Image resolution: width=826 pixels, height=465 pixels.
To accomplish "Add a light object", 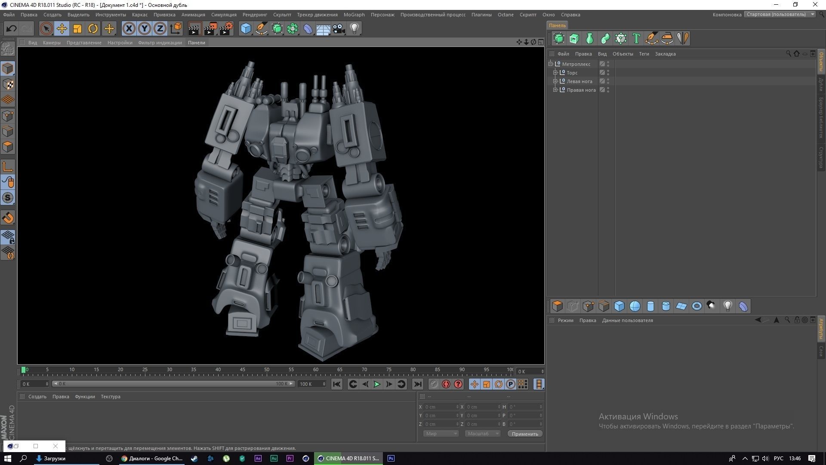I will point(354,28).
